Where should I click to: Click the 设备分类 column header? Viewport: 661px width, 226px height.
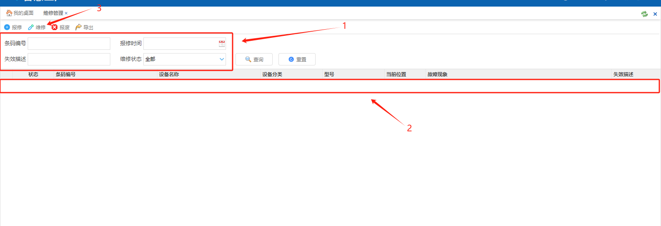pos(272,75)
